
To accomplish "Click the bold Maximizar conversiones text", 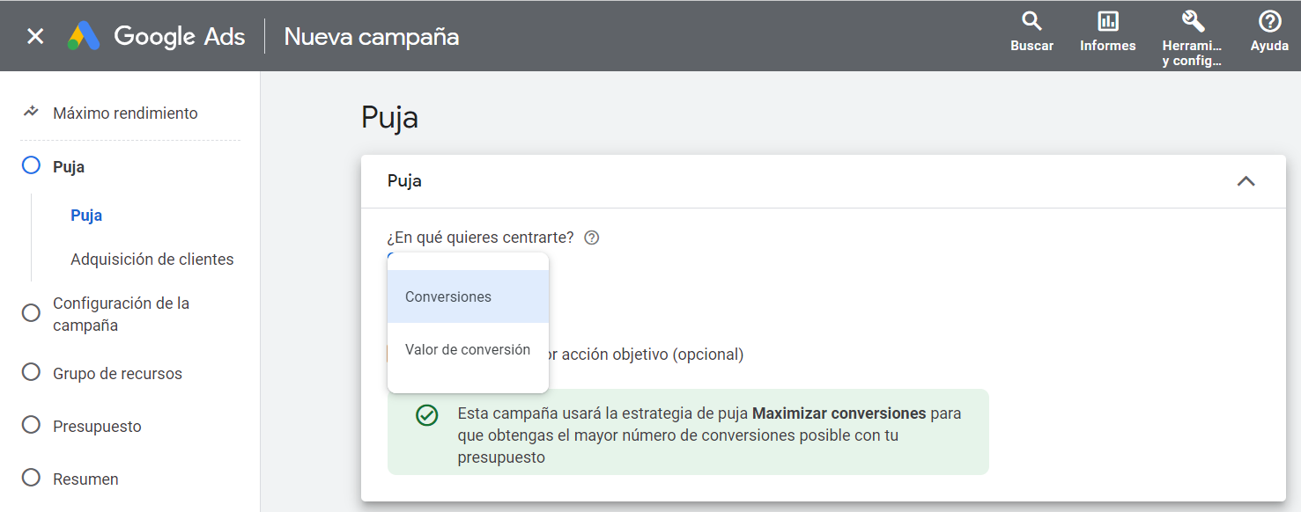I will point(839,413).
